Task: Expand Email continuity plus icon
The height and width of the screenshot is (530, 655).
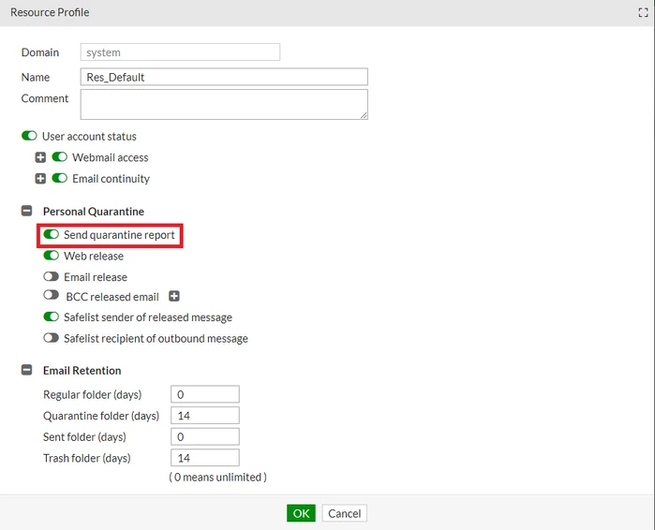Action: (x=40, y=179)
